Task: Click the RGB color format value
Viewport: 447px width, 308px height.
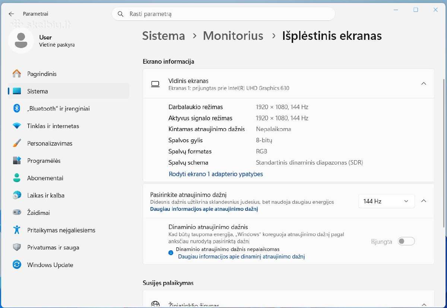Action: click(x=261, y=152)
